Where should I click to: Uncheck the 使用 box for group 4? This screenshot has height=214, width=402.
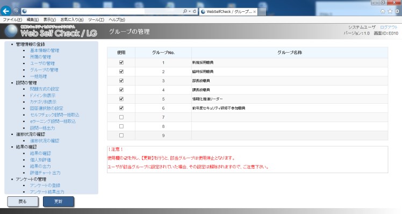tap(121, 90)
